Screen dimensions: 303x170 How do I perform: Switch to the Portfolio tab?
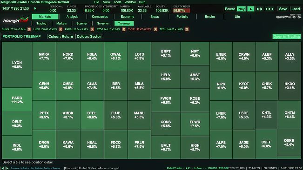[x=182, y=17]
